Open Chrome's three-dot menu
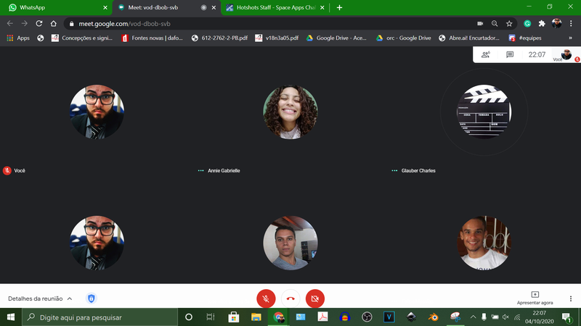Viewport: 581px width, 326px height. point(571,23)
